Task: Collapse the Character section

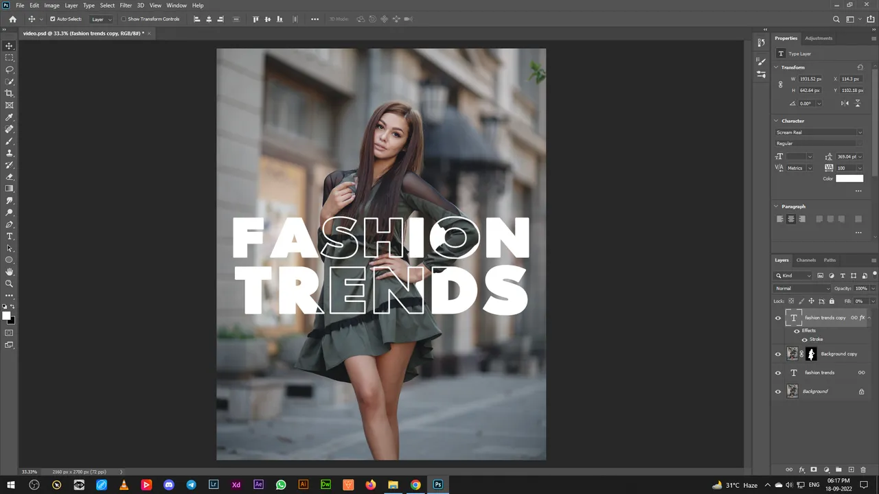Action: pyautogui.click(x=777, y=121)
